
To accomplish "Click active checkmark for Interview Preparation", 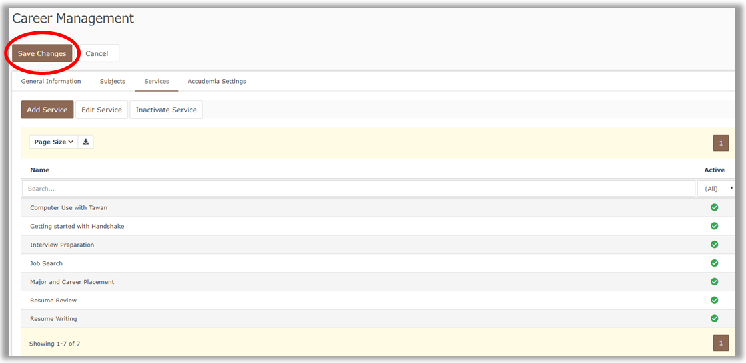I will (714, 244).
